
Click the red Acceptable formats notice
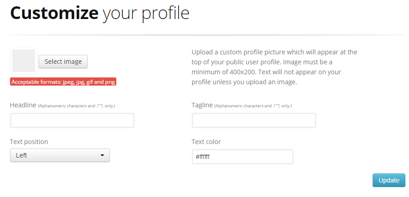63,82
